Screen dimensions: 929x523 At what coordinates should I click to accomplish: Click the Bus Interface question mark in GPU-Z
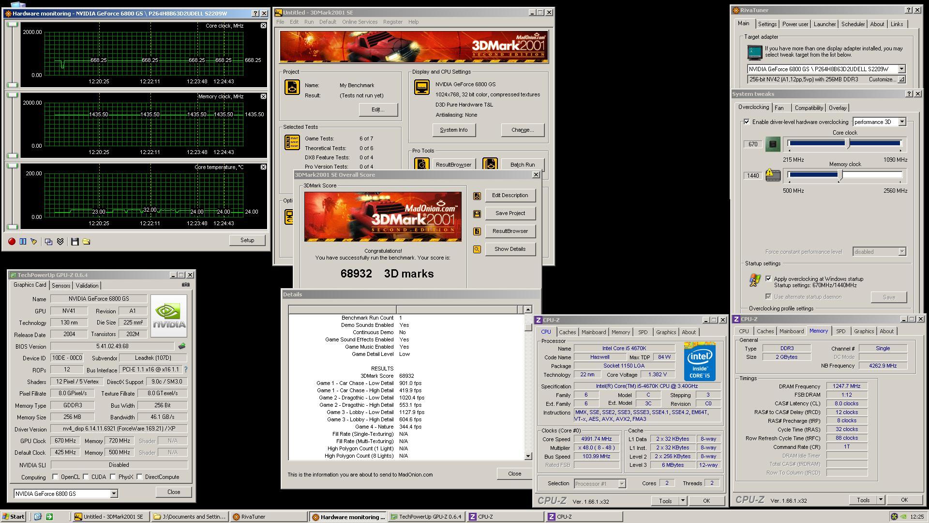tap(186, 369)
